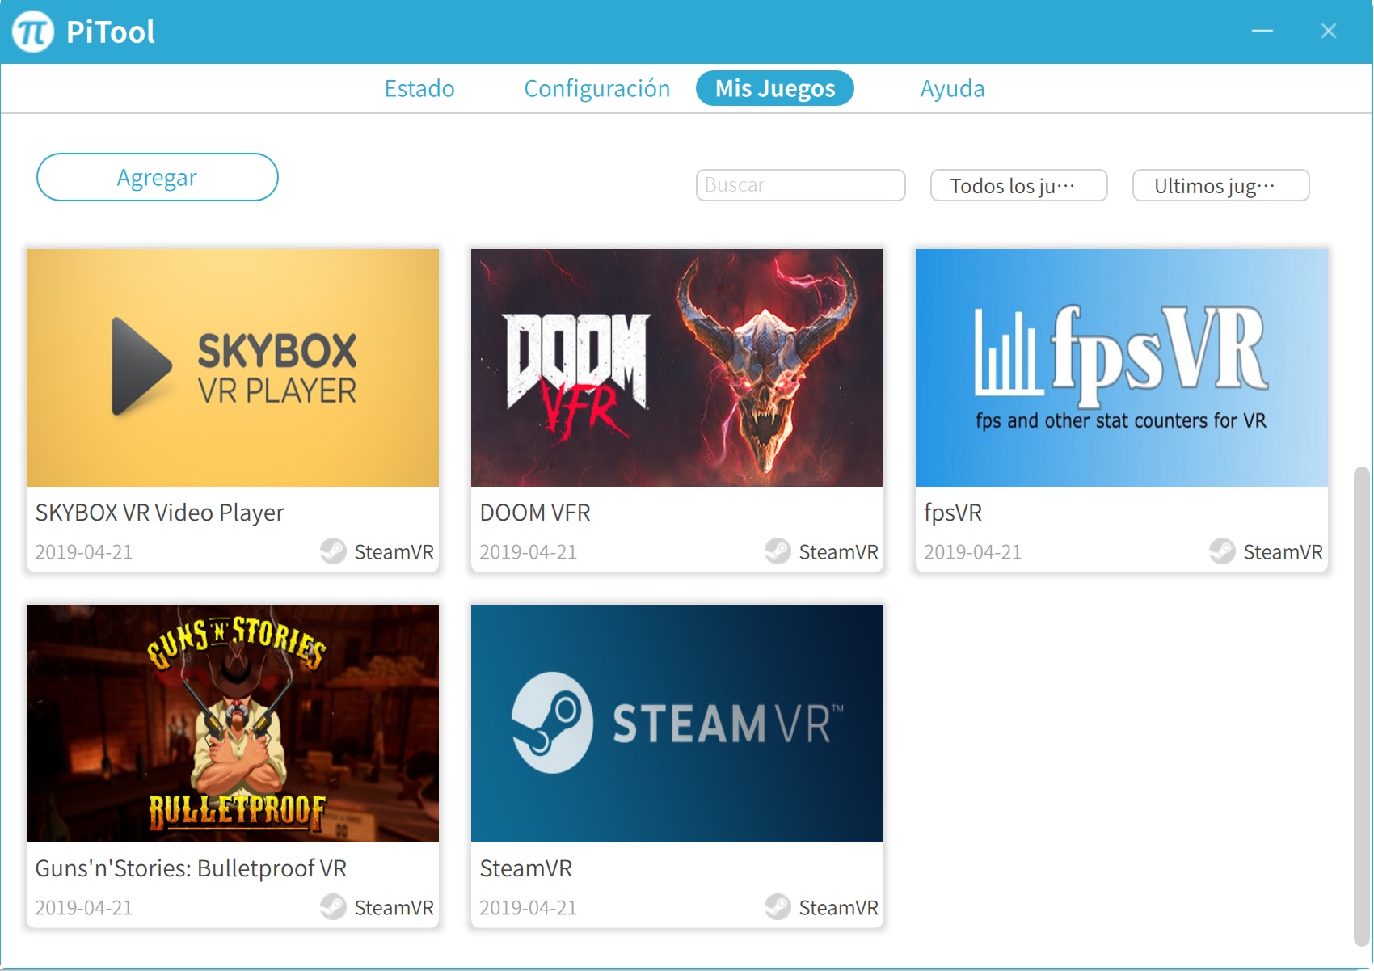Screen dimensions: 1374x971
Task: Click the 2019-04-21 date on fpsVR card
Action: pyautogui.click(x=973, y=552)
